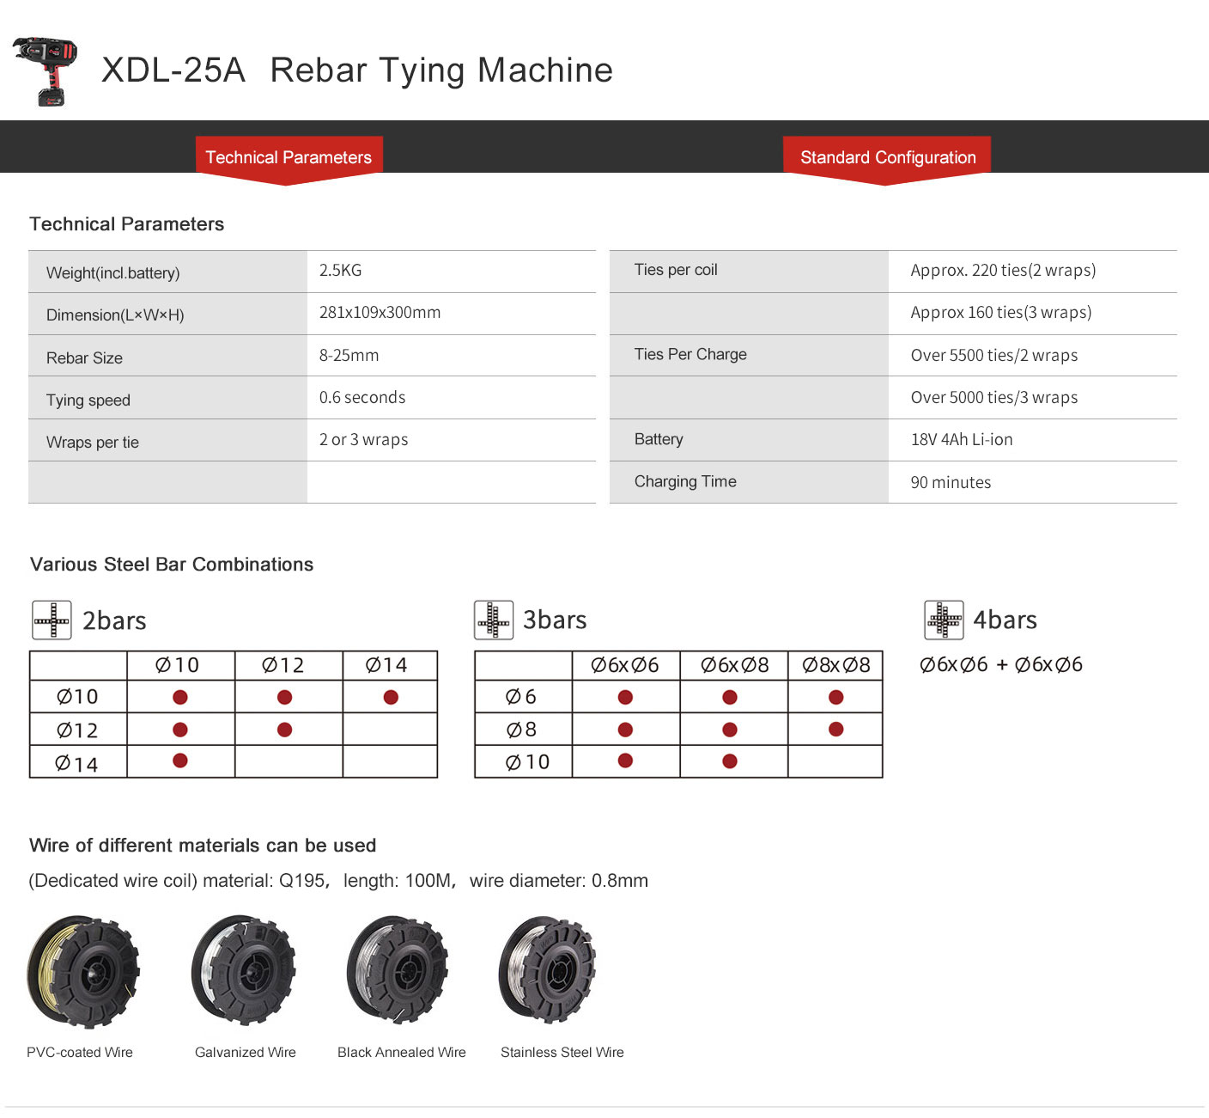Click the 3bars cross-bar icon
The height and width of the screenshot is (1118, 1209).
(x=494, y=620)
